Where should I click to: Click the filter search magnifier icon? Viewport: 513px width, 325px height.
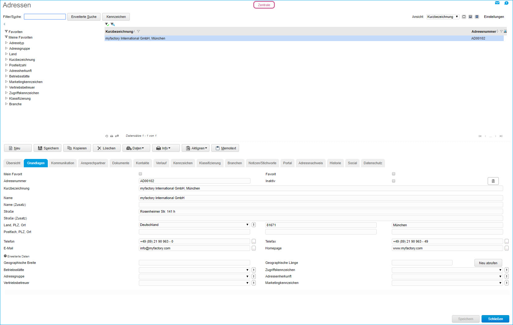(x=113, y=24)
